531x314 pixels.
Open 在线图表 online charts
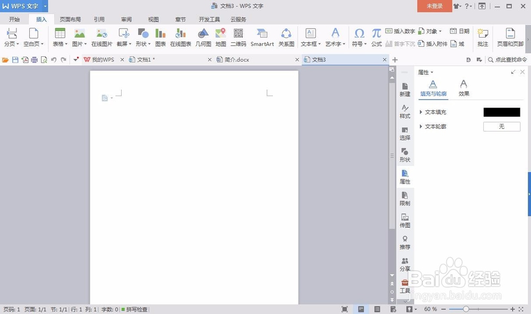pyautogui.click(x=181, y=34)
